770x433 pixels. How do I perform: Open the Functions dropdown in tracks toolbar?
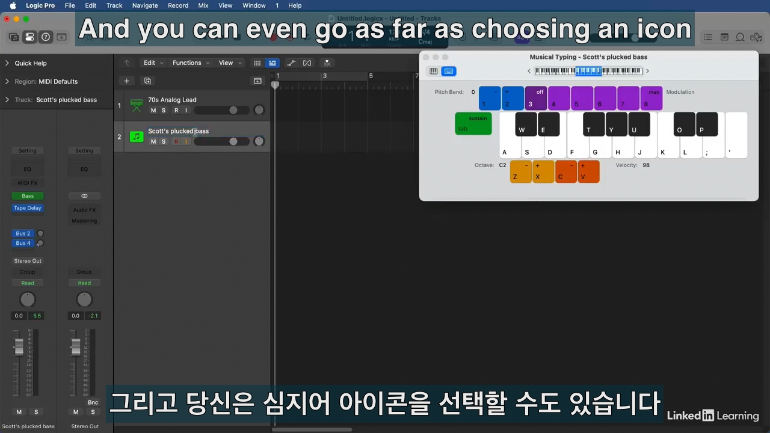pyautogui.click(x=191, y=63)
